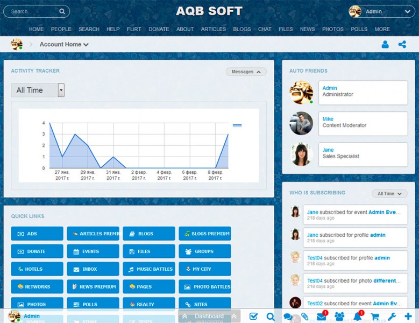Screen dimensions: 419x323
Task: Open Test04 link in profile subscription row
Action: click(315, 258)
